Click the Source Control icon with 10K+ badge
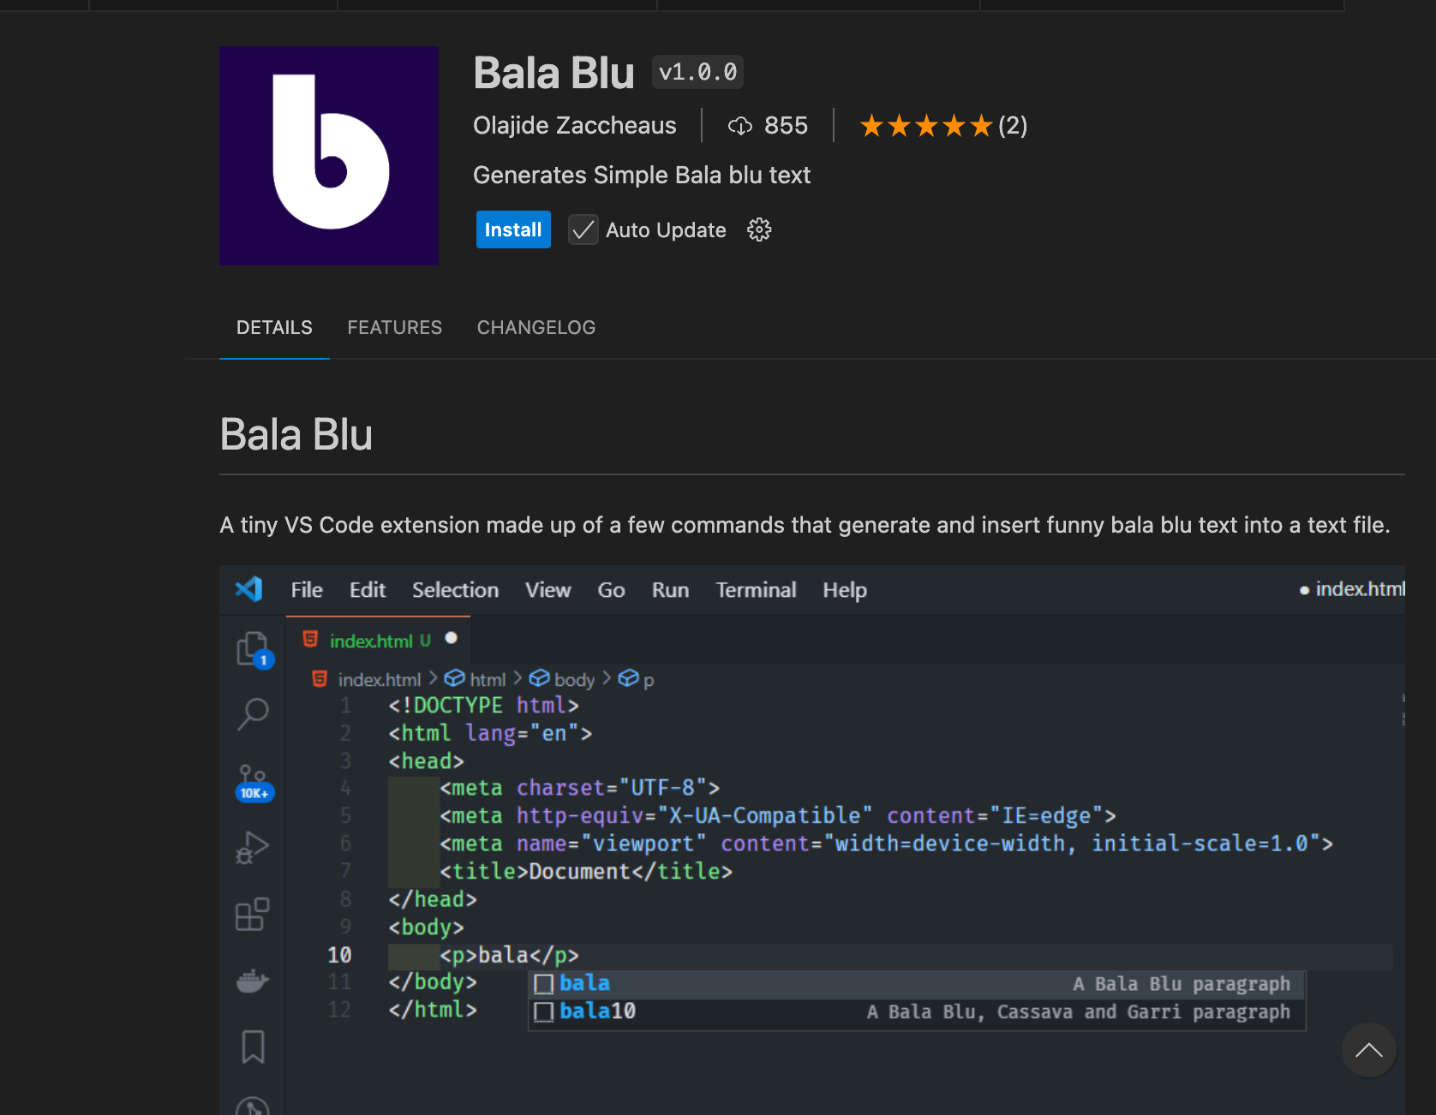Image resolution: width=1436 pixels, height=1115 pixels. click(x=254, y=782)
